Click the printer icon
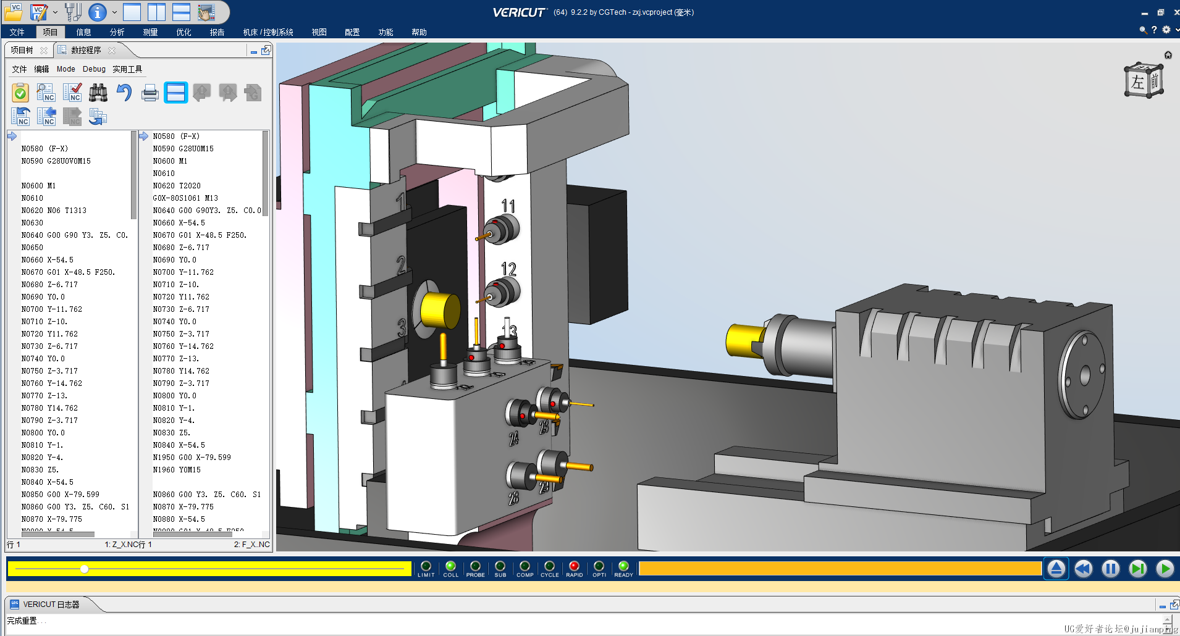1180x636 pixels. 150,93
